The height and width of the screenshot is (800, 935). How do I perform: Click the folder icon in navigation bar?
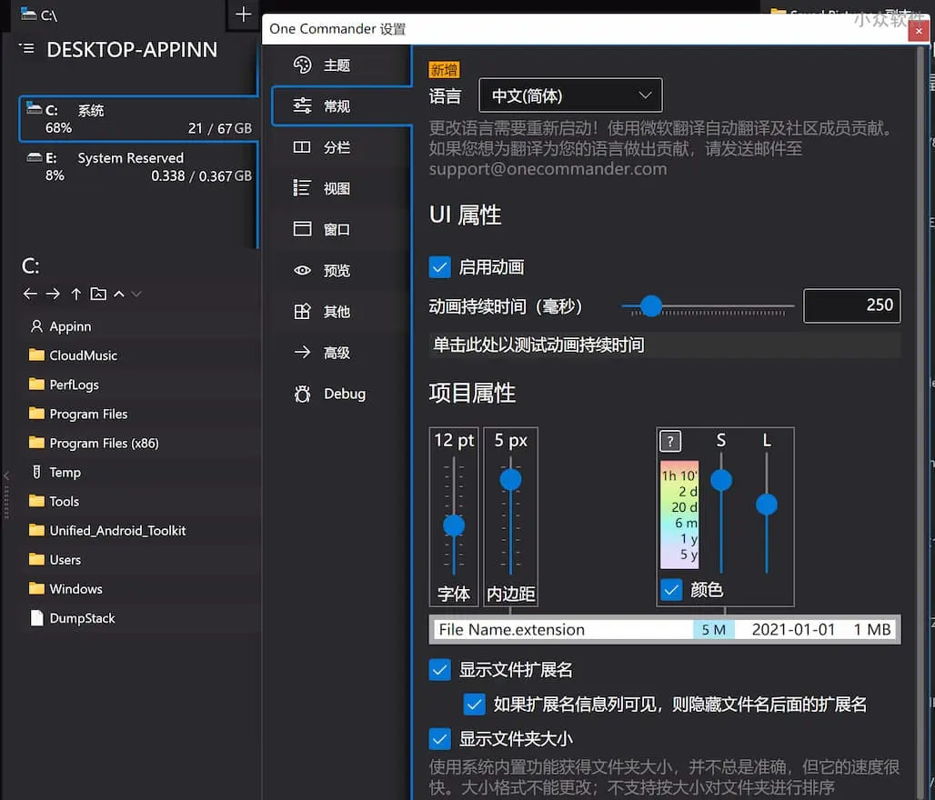pos(98,294)
